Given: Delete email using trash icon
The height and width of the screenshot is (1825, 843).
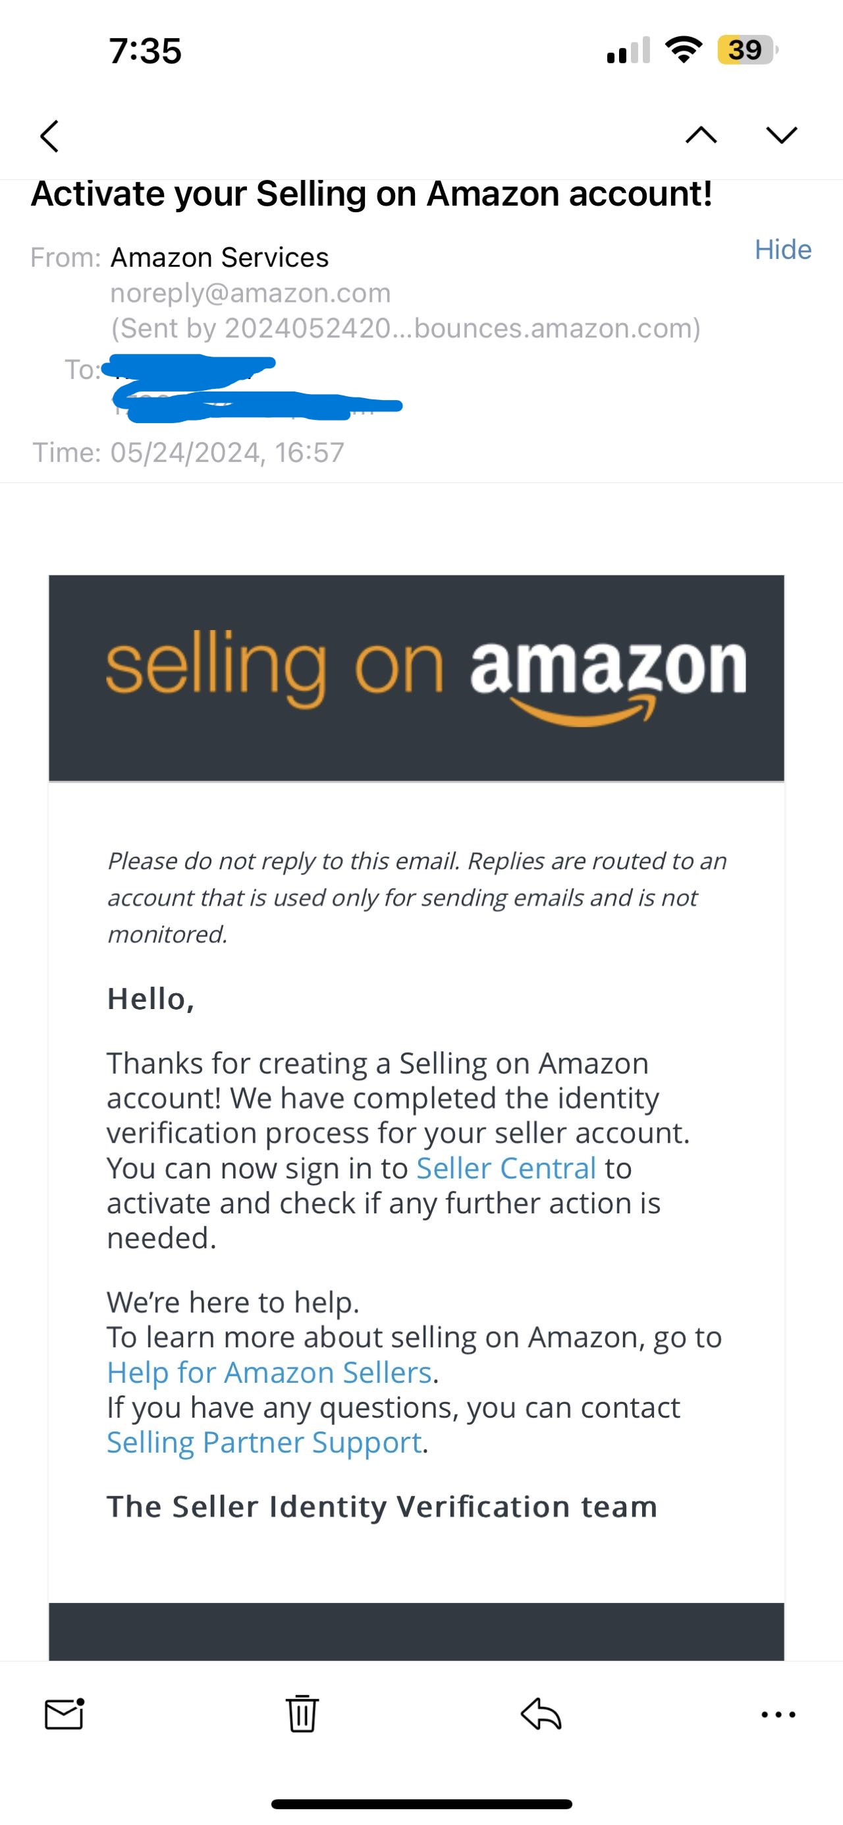Looking at the screenshot, I should pos(302,1714).
